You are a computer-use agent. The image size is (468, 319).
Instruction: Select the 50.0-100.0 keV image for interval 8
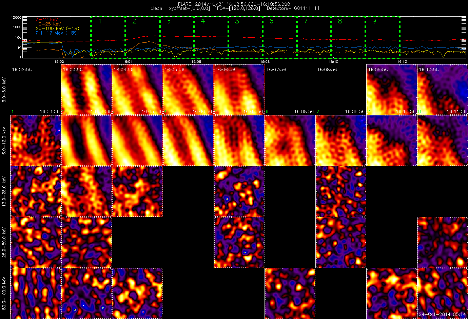pos(392,293)
